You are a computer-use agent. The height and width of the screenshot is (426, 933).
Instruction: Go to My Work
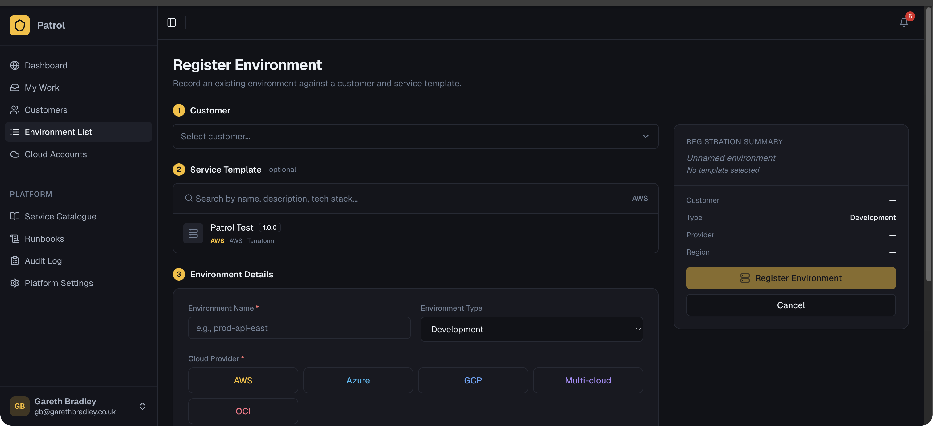79,88
